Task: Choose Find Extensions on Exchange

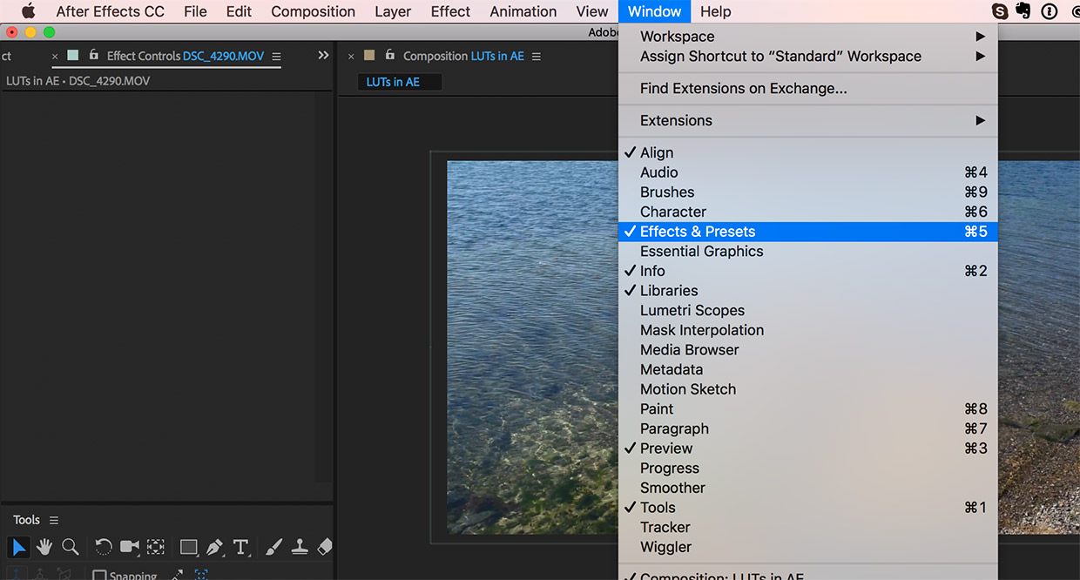Action: tap(808, 88)
